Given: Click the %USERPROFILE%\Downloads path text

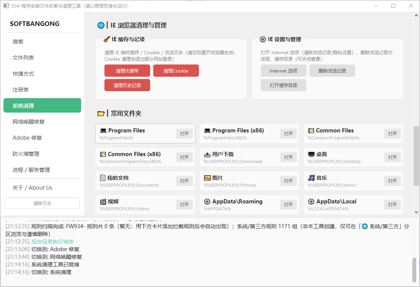Looking at the screenshot, I should [x=233, y=161].
